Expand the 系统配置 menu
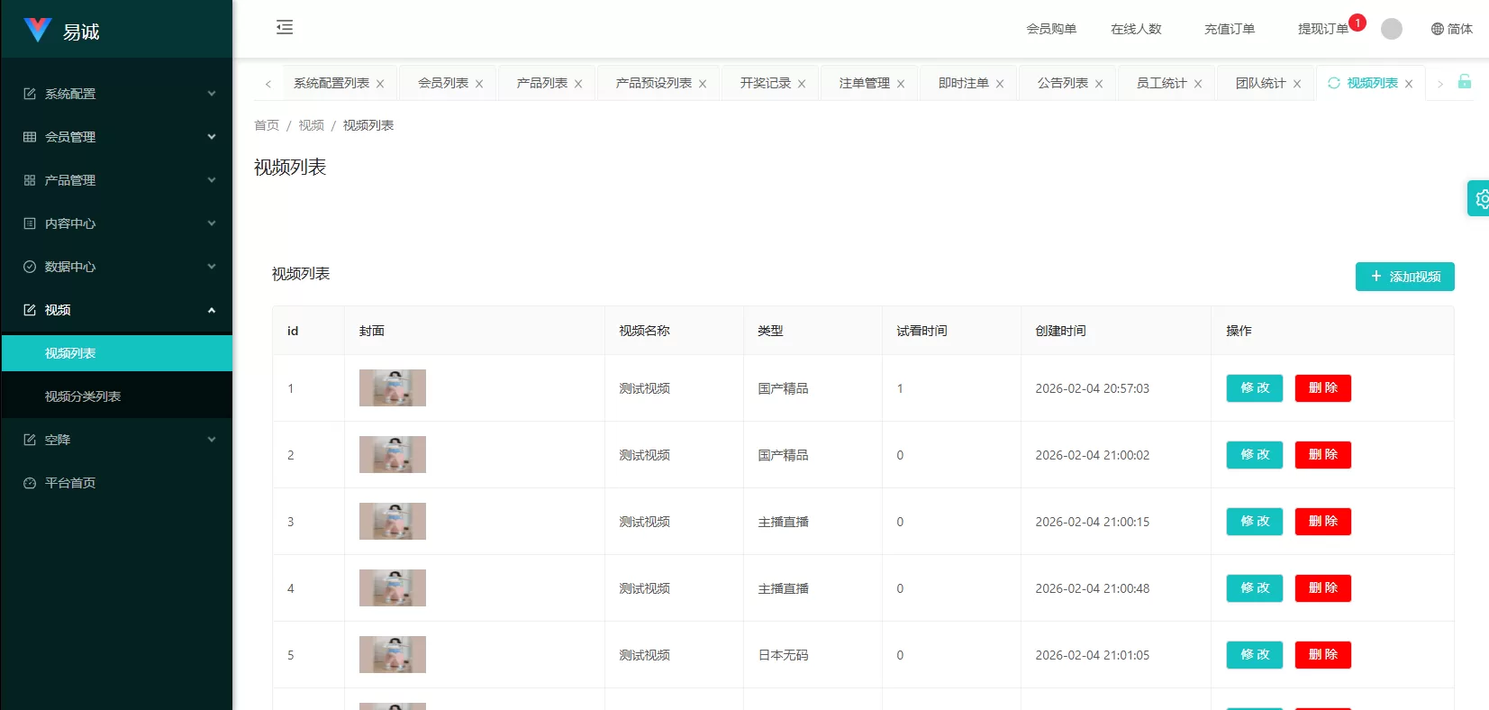The height and width of the screenshot is (710, 1489). (x=117, y=94)
